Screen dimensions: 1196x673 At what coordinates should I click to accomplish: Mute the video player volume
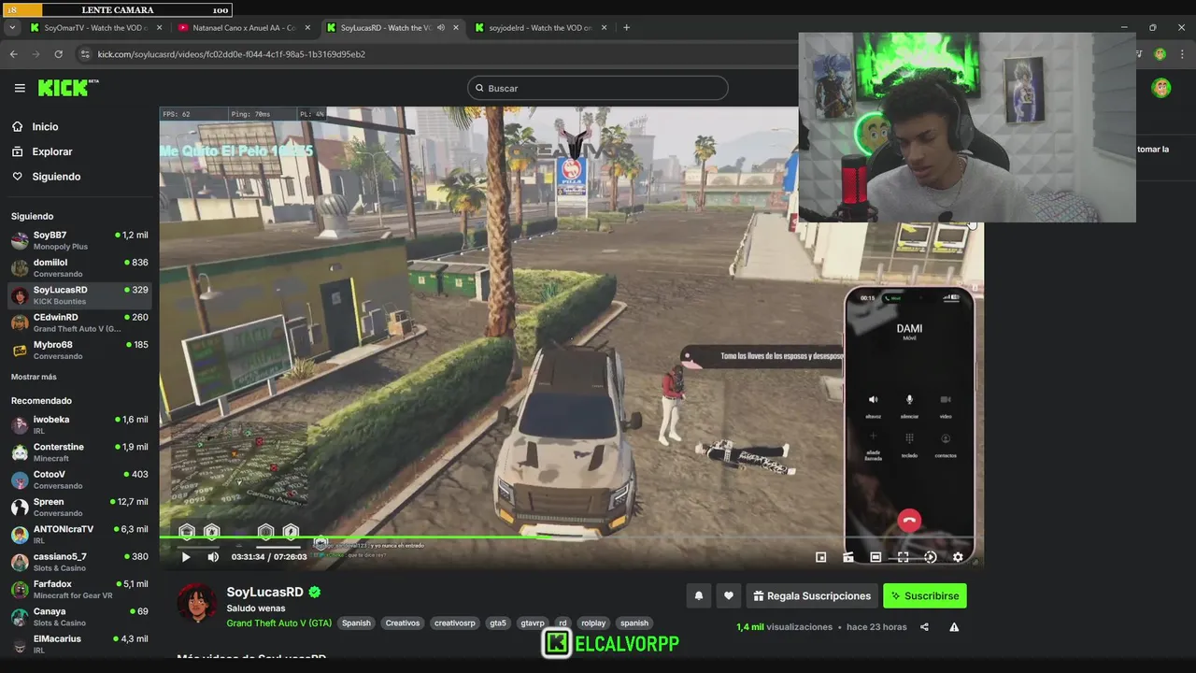click(x=213, y=557)
